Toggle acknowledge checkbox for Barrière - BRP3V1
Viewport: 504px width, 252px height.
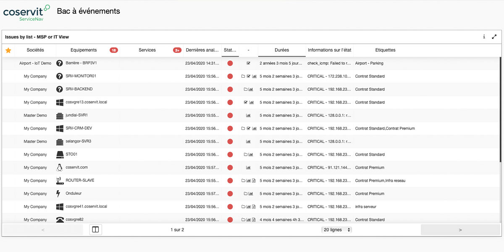click(x=248, y=63)
